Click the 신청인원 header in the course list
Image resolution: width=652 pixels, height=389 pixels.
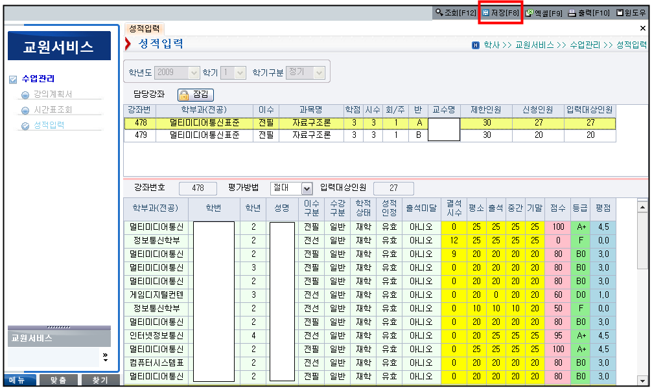[x=538, y=111]
